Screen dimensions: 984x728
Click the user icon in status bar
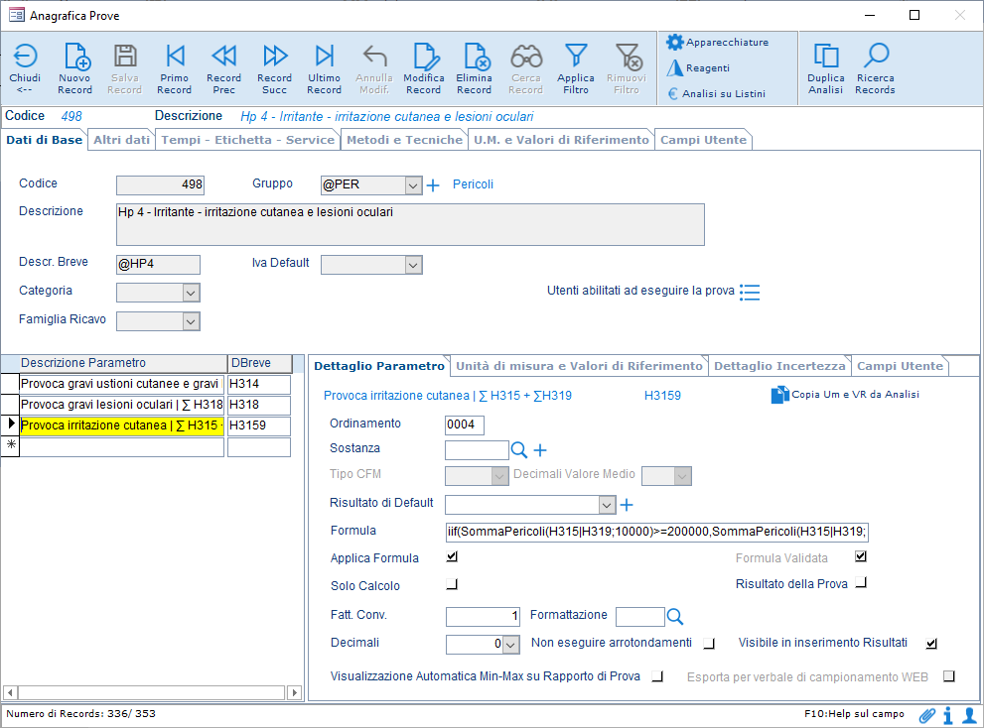pyautogui.click(x=969, y=715)
